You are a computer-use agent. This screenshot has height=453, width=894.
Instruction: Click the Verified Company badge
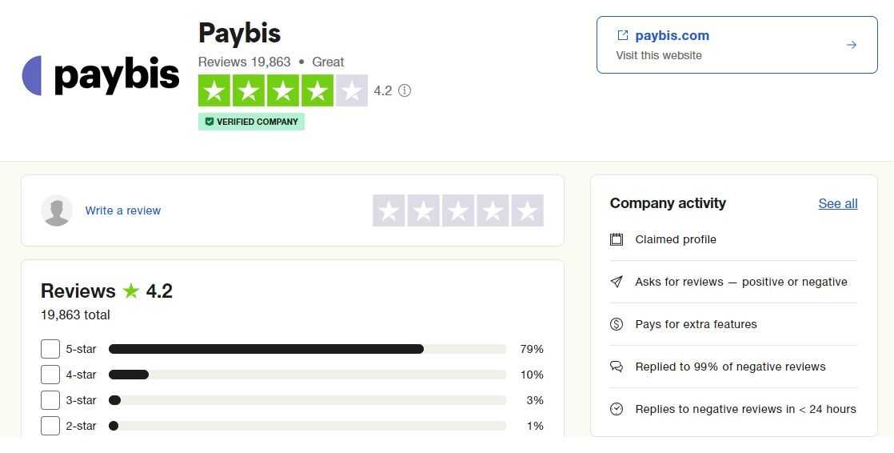tap(251, 122)
